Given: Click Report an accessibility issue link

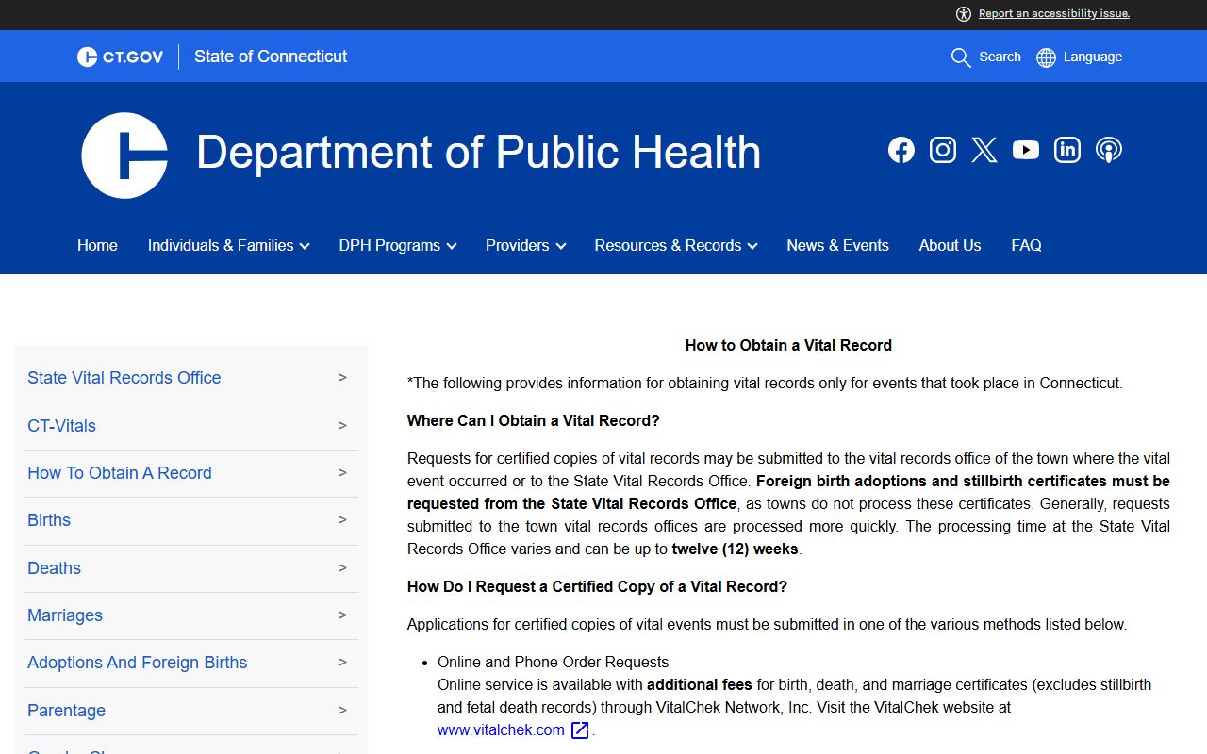Looking at the screenshot, I should 1054,13.
